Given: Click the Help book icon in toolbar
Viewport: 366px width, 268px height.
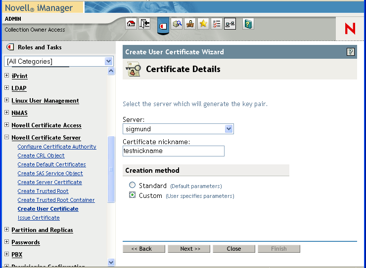Looking at the screenshot, I should coord(248,24).
